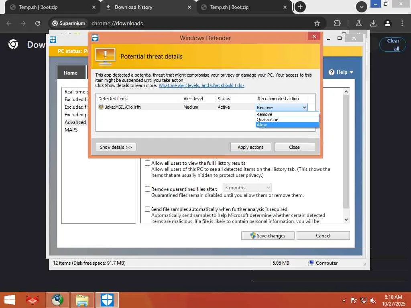This screenshot has height=308, width=411.
Task: Click settings scrollbar up arrow
Action: coord(346,92)
